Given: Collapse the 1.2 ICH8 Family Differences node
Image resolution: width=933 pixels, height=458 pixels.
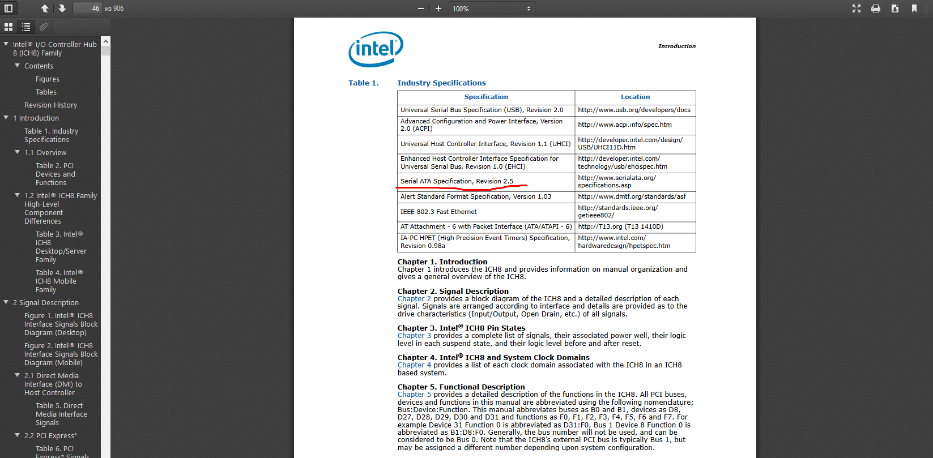Looking at the screenshot, I should click(17, 195).
